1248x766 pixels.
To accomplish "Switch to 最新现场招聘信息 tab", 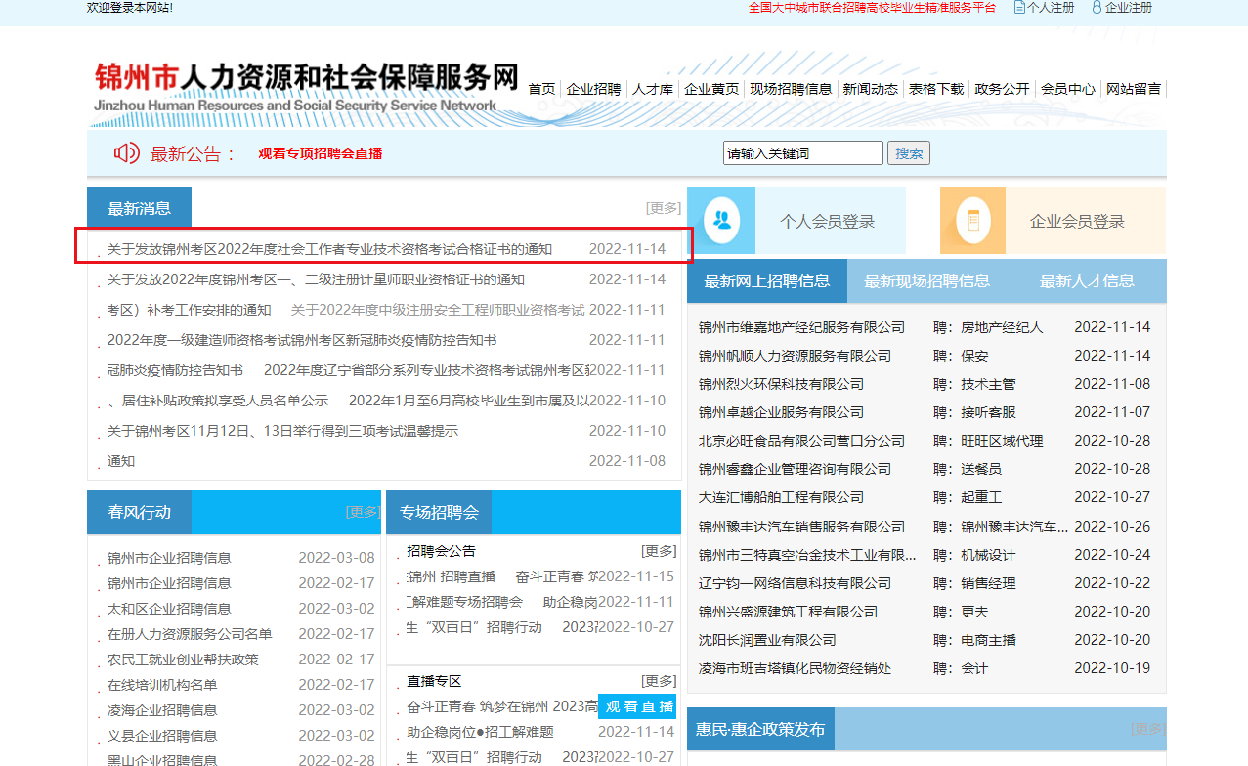I will pos(926,281).
